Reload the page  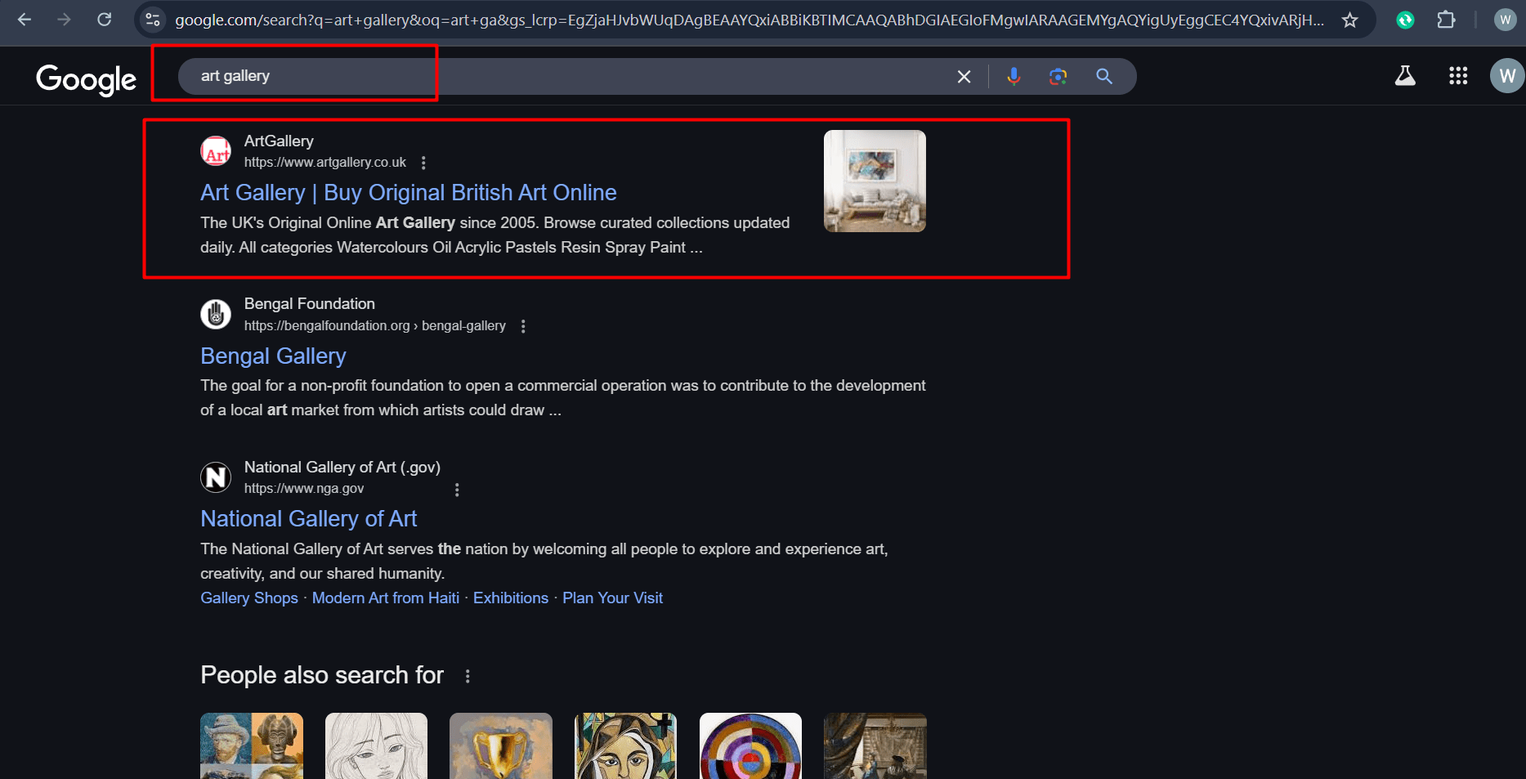(x=104, y=20)
